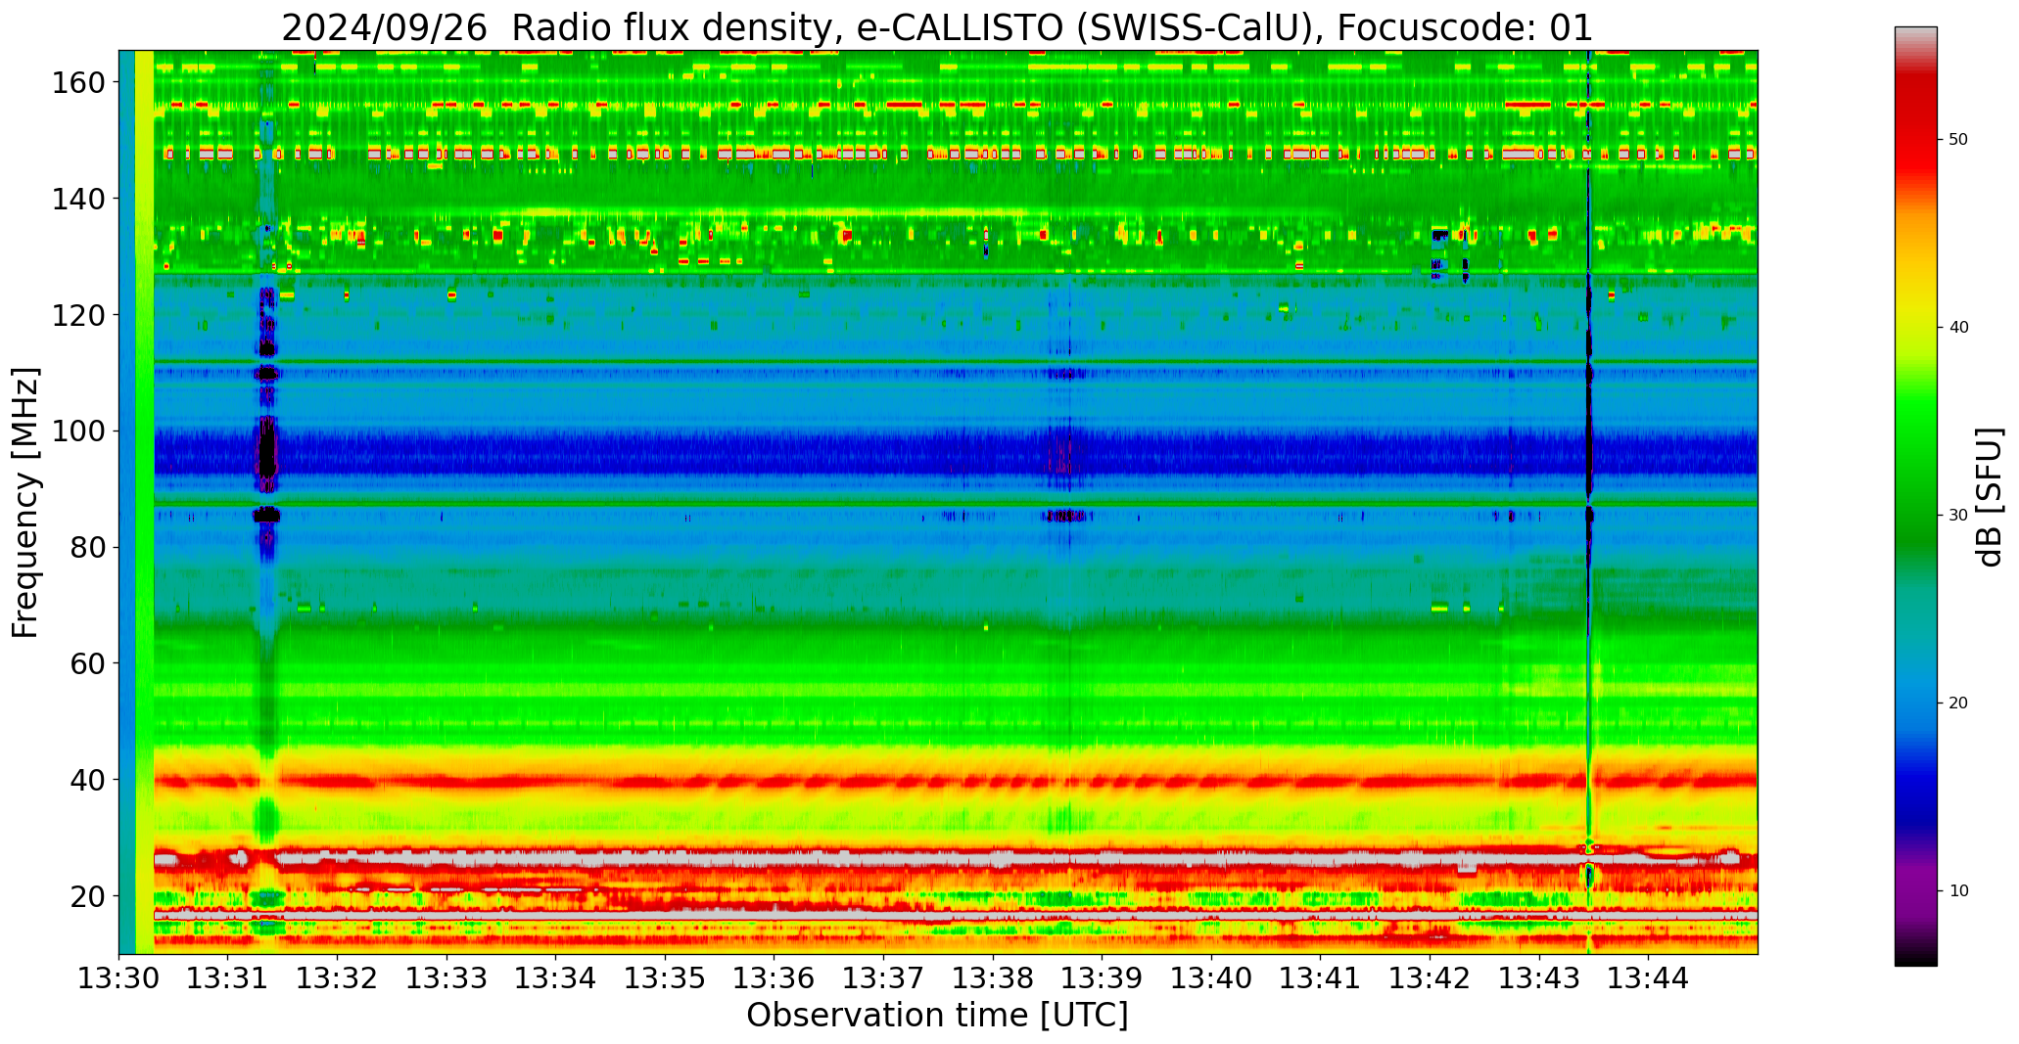Click the 13:30 time tick label
The width and height of the screenshot is (2019, 1044).
pos(118,977)
